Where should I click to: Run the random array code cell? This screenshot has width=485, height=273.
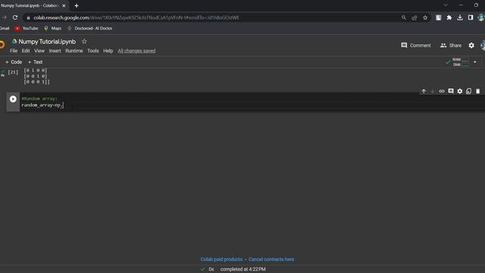point(13,99)
